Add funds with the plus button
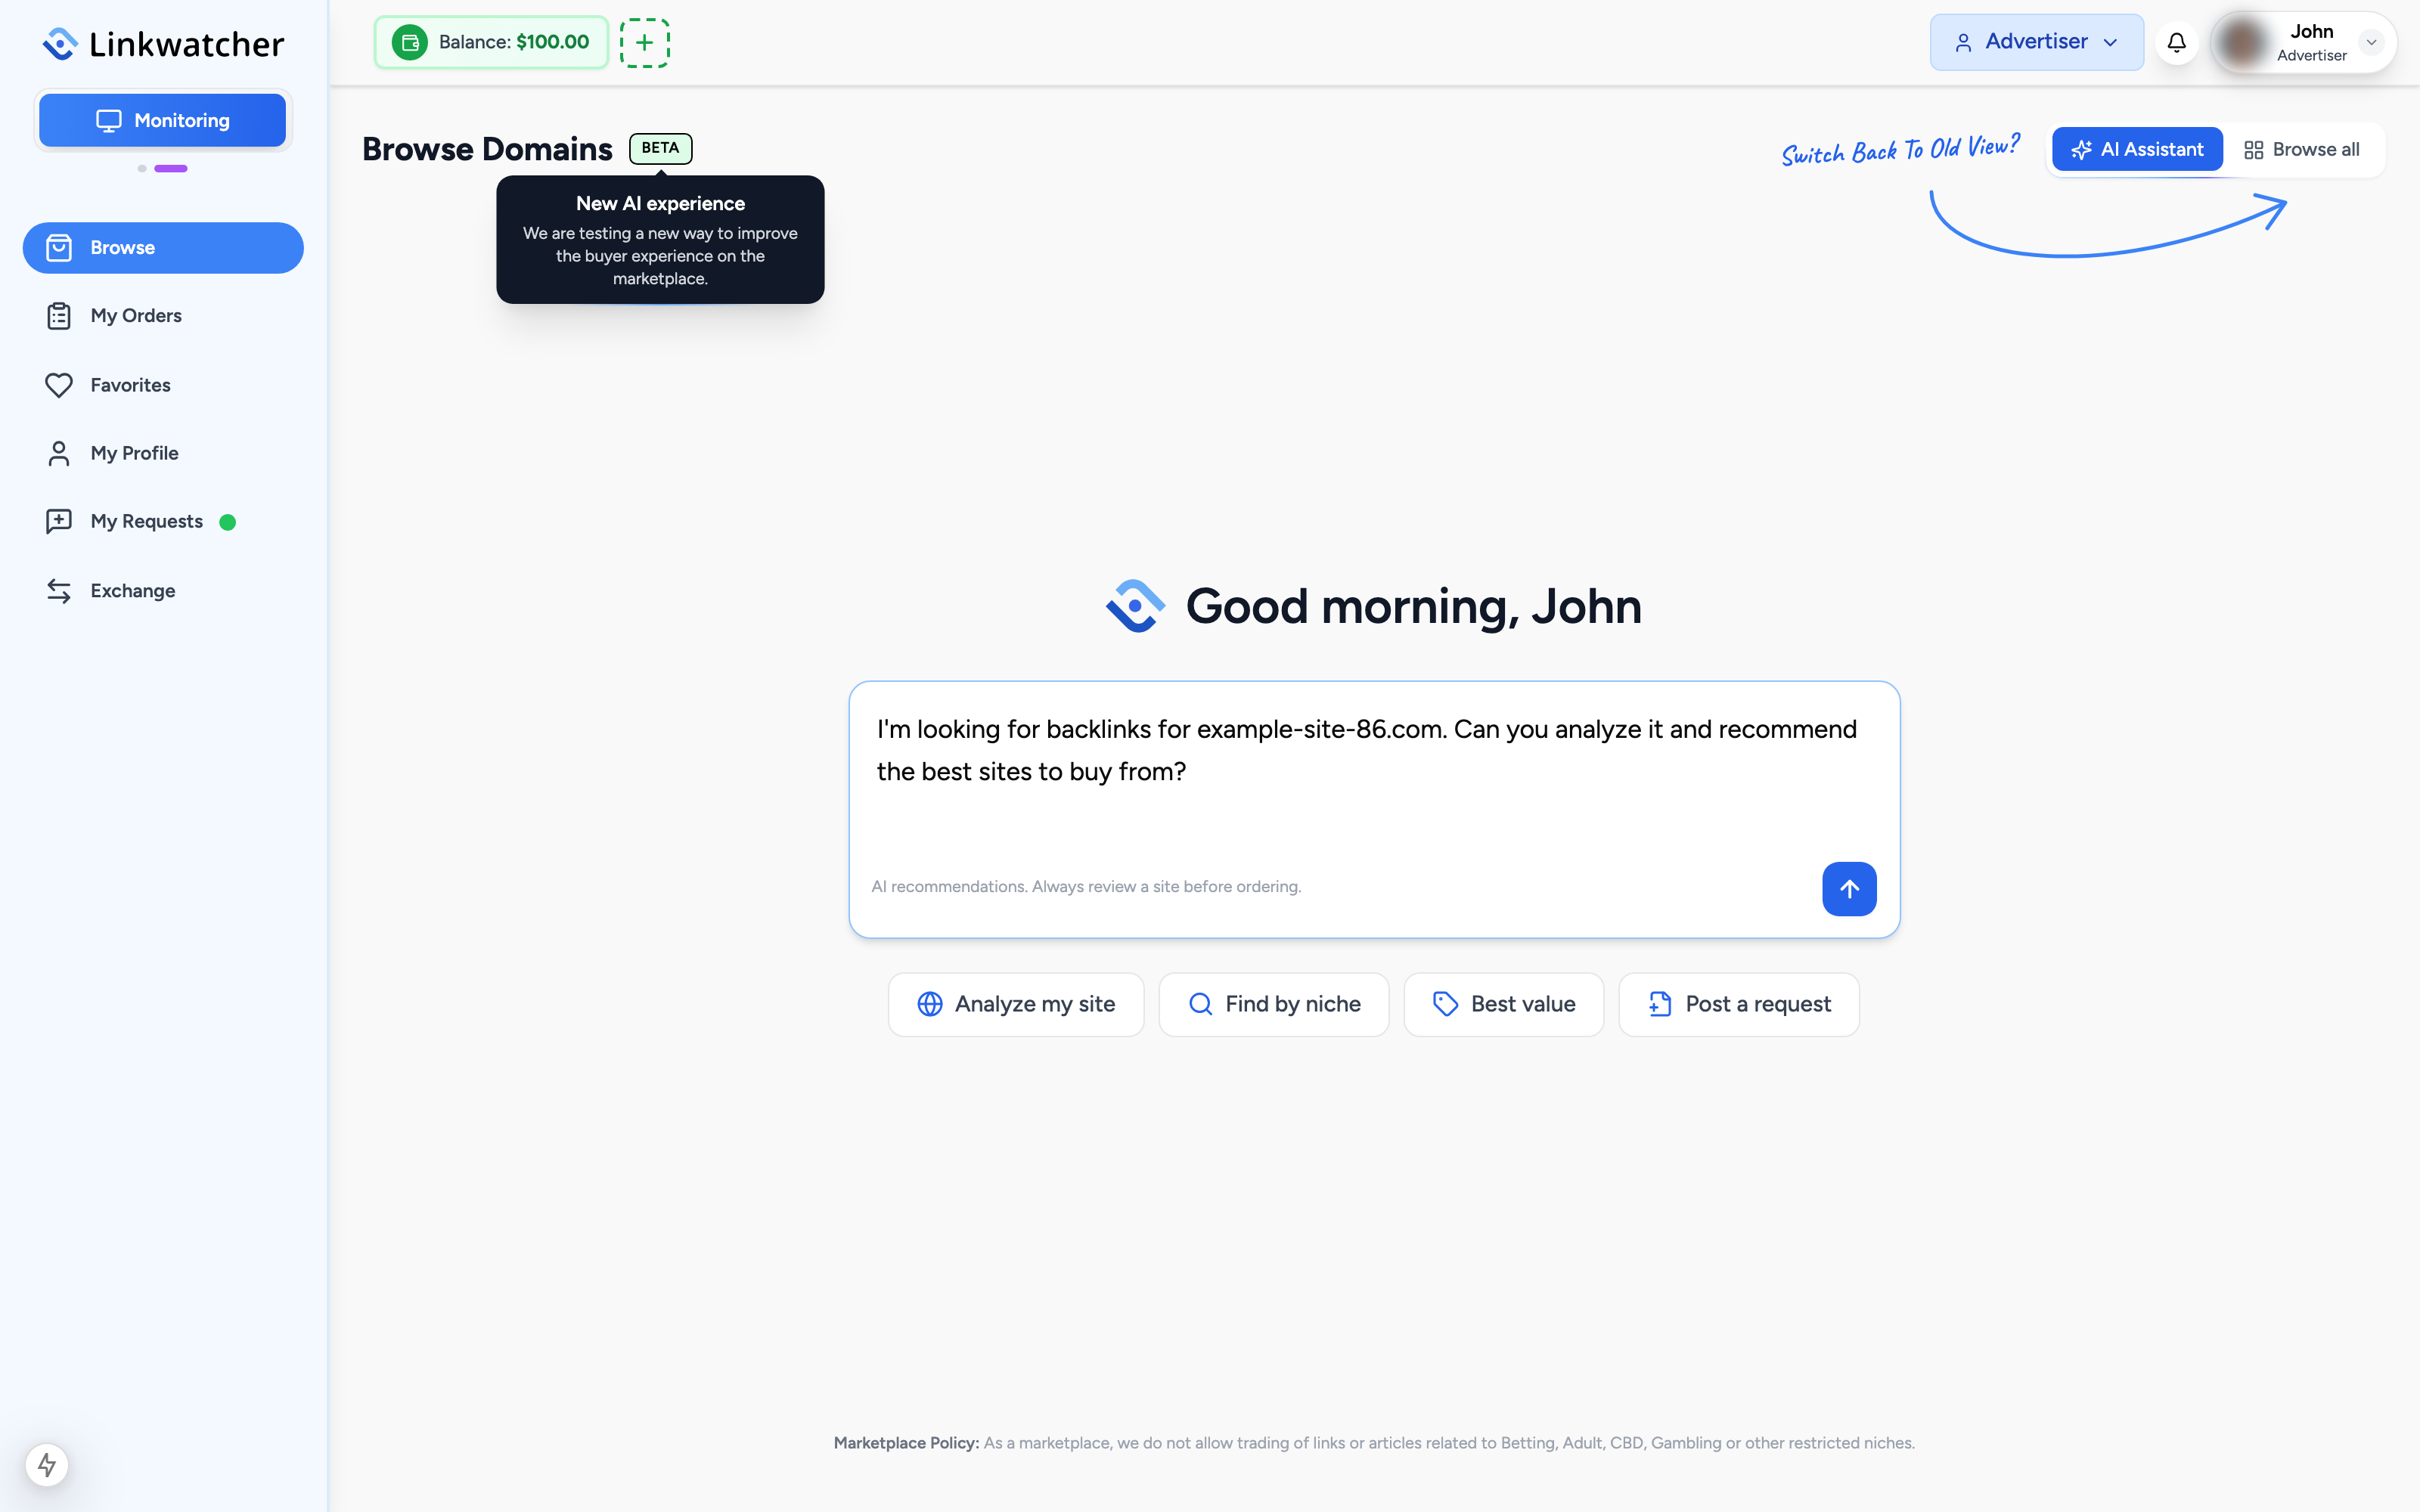Screen dimensions: 2420x1512 pos(645,42)
